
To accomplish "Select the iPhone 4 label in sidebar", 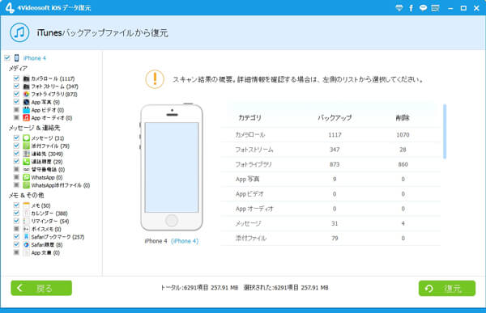I will [35, 58].
